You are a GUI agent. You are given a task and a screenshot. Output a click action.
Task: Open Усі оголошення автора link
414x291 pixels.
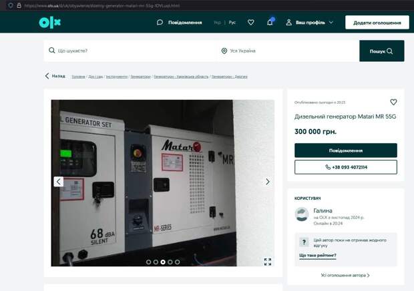(345, 275)
